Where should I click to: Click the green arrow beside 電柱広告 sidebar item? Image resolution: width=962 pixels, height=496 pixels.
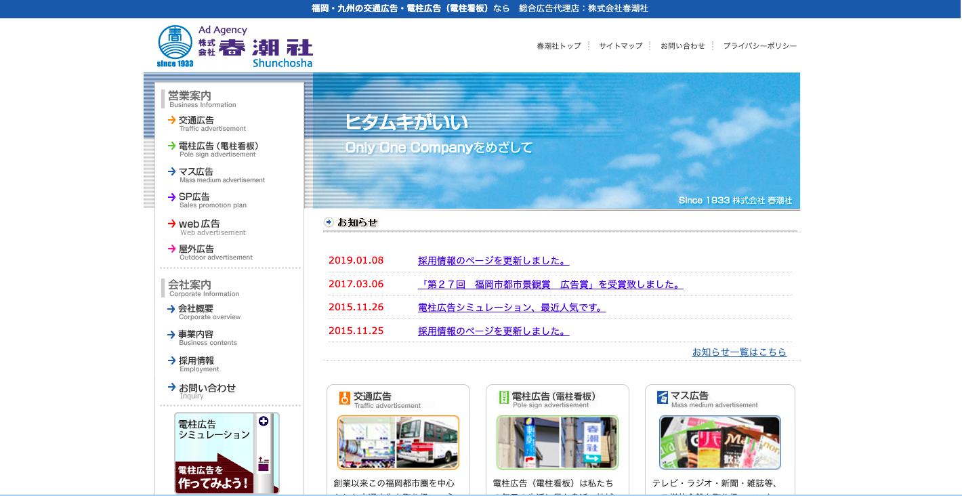pyautogui.click(x=170, y=147)
